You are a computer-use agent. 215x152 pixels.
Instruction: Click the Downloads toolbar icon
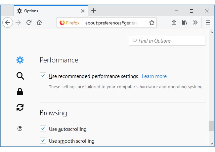point(174,22)
